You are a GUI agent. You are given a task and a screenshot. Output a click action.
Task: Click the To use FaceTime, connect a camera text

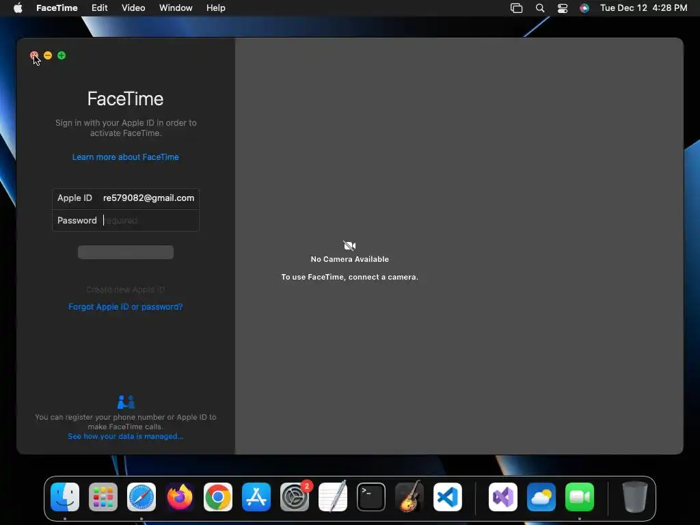click(349, 277)
